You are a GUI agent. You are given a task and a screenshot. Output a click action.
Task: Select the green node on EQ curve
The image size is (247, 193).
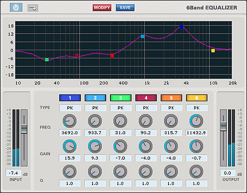pyautogui.click(x=47, y=60)
